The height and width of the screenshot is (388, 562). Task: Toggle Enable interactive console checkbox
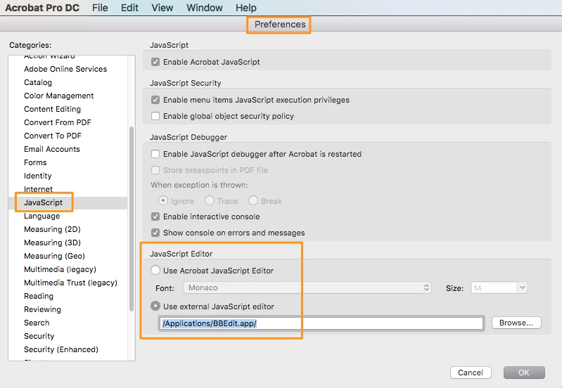pos(155,216)
